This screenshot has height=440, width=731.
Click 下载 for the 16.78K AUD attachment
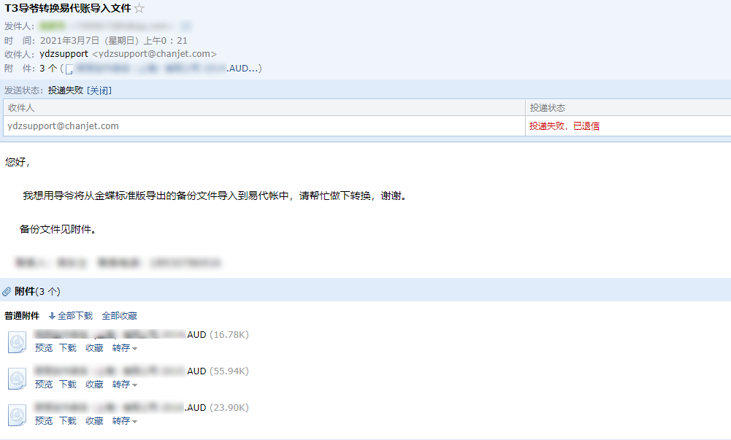pyautogui.click(x=68, y=348)
